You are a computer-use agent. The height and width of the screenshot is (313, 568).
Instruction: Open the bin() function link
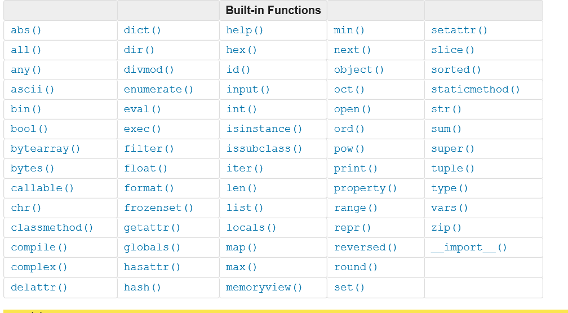(x=26, y=109)
